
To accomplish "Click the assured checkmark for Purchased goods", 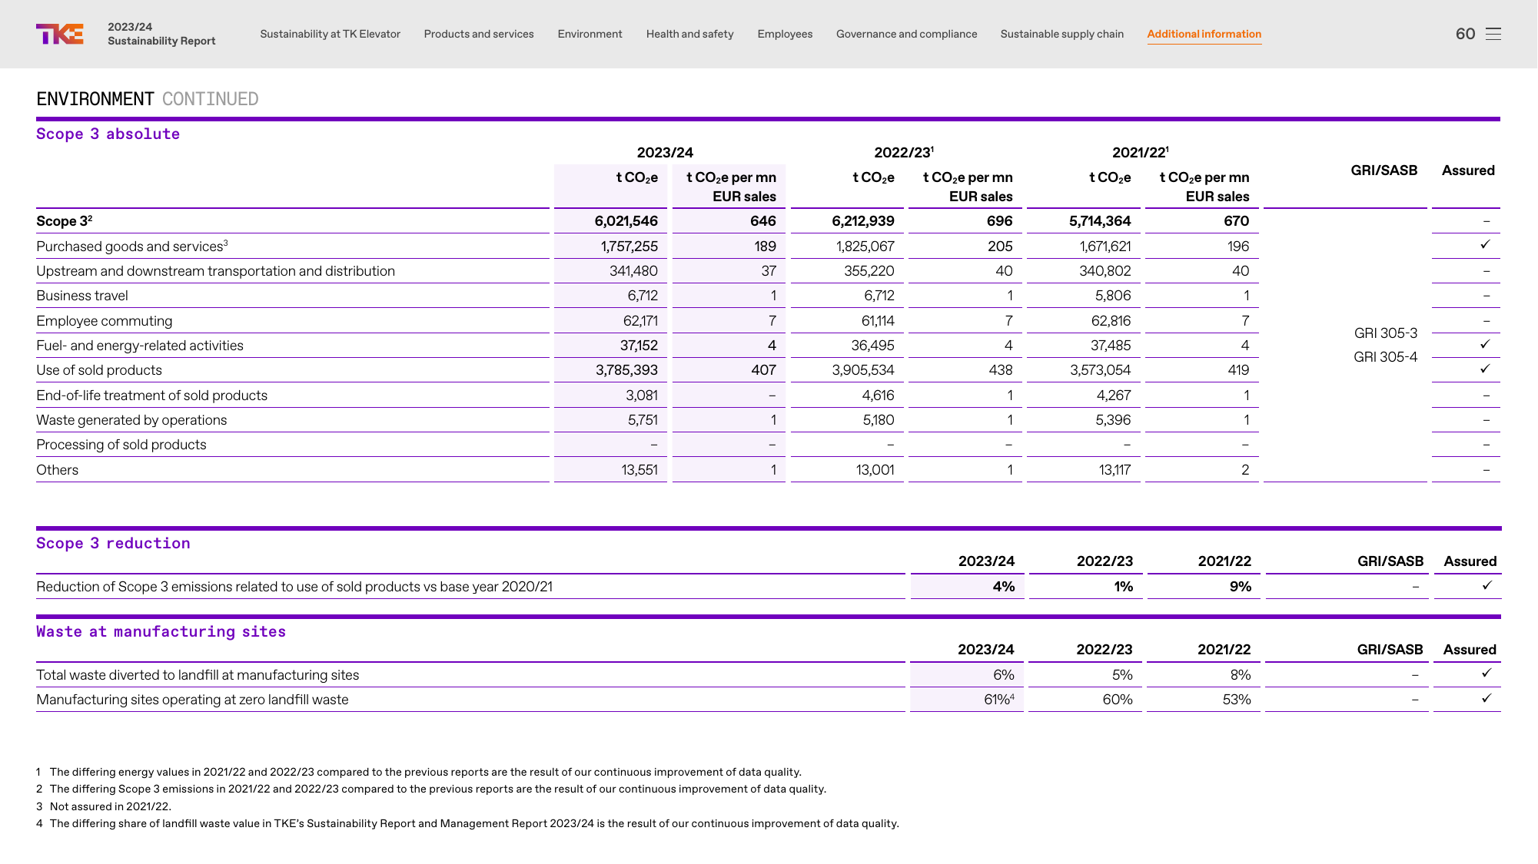I will click(x=1485, y=244).
